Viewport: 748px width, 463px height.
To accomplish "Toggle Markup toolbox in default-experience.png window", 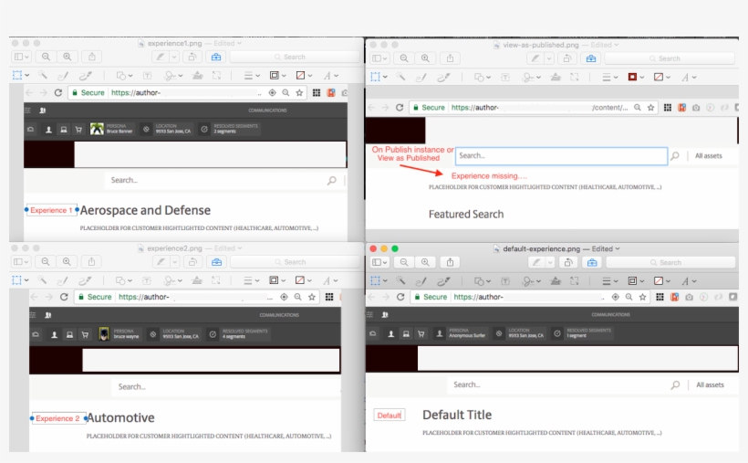I will (592, 262).
